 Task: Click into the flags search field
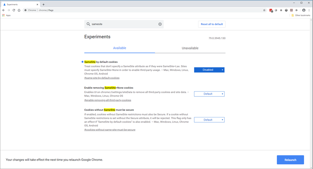(x=123, y=24)
